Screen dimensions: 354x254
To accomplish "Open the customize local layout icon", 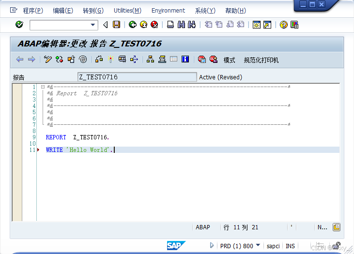I will pyautogui.click(x=294, y=25).
